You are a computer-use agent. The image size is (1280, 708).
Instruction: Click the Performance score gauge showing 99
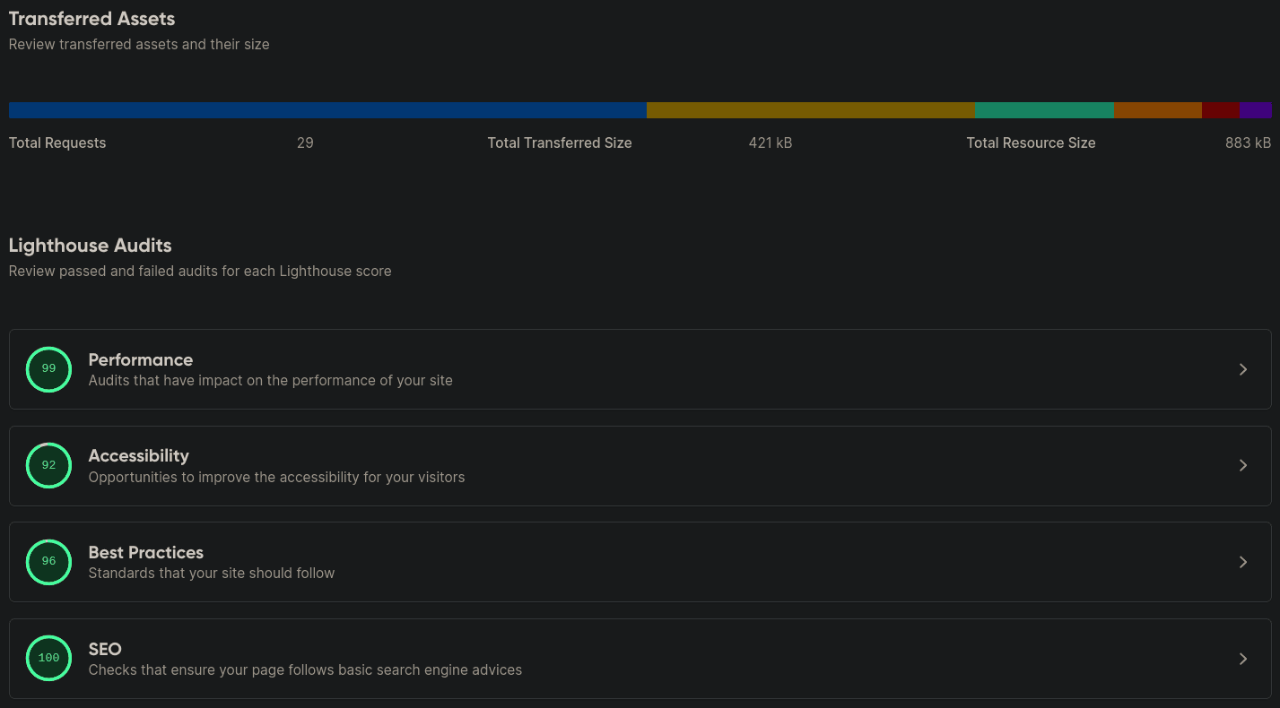[48, 369]
